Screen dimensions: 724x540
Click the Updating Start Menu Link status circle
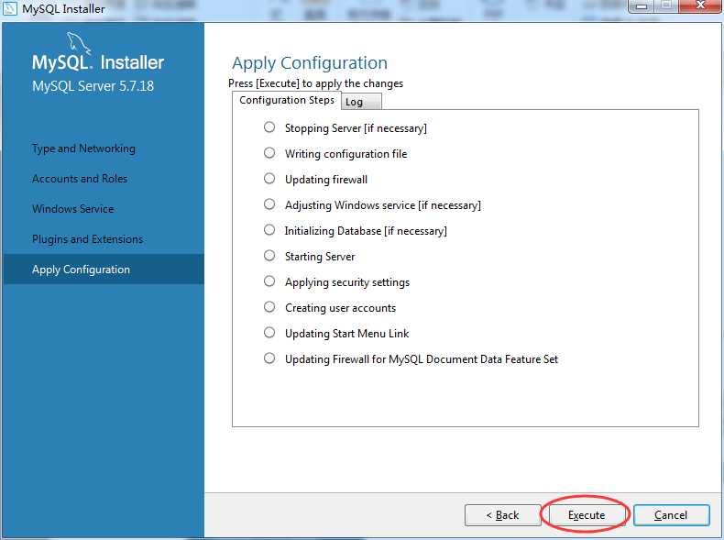click(x=269, y=333)
